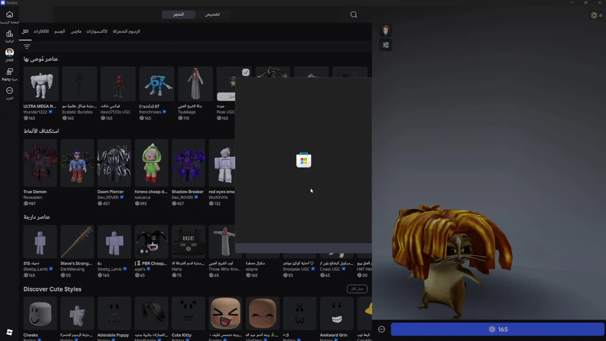
Task: Open the filter lines icon
Action: pos(27,46)
